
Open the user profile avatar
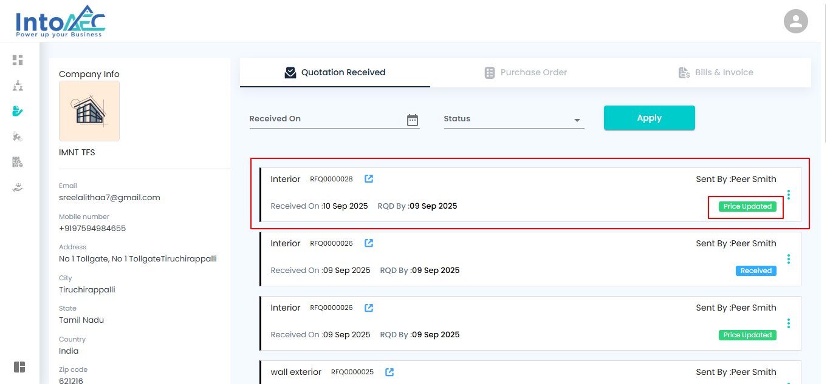tap(795, 22)
